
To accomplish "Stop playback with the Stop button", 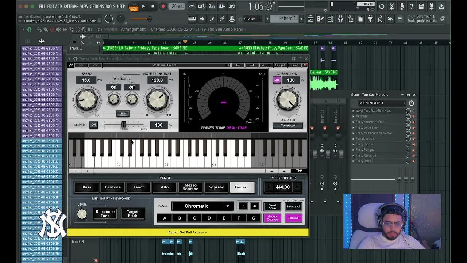I will (153, 6).
